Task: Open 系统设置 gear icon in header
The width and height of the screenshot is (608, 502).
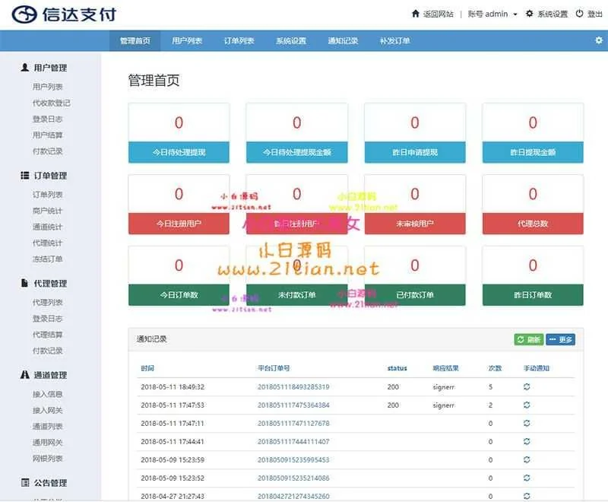Action: [530, 14]
